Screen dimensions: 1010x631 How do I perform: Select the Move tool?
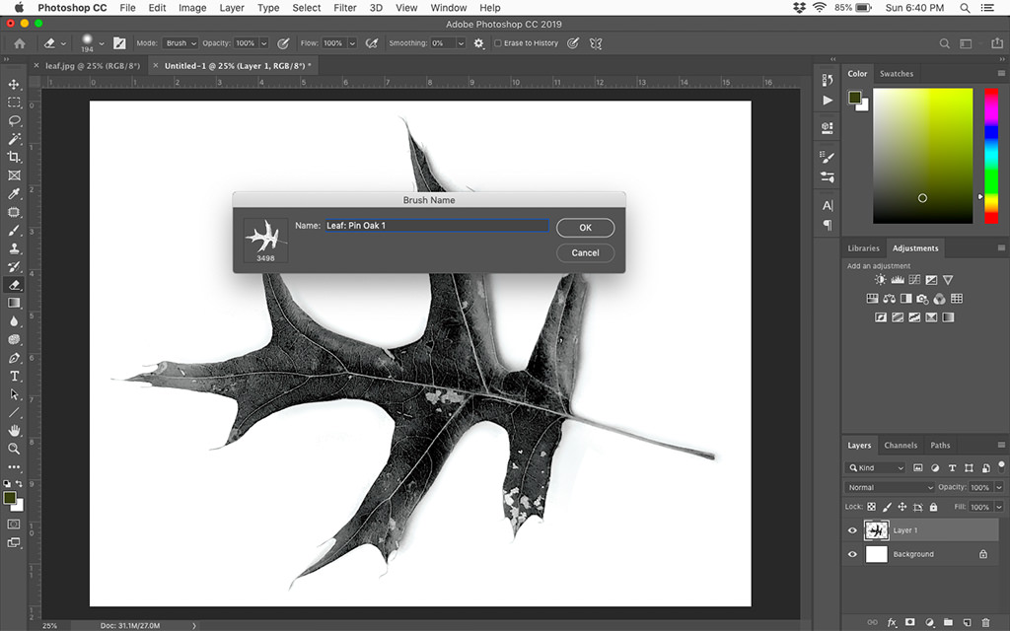(14, 85)
